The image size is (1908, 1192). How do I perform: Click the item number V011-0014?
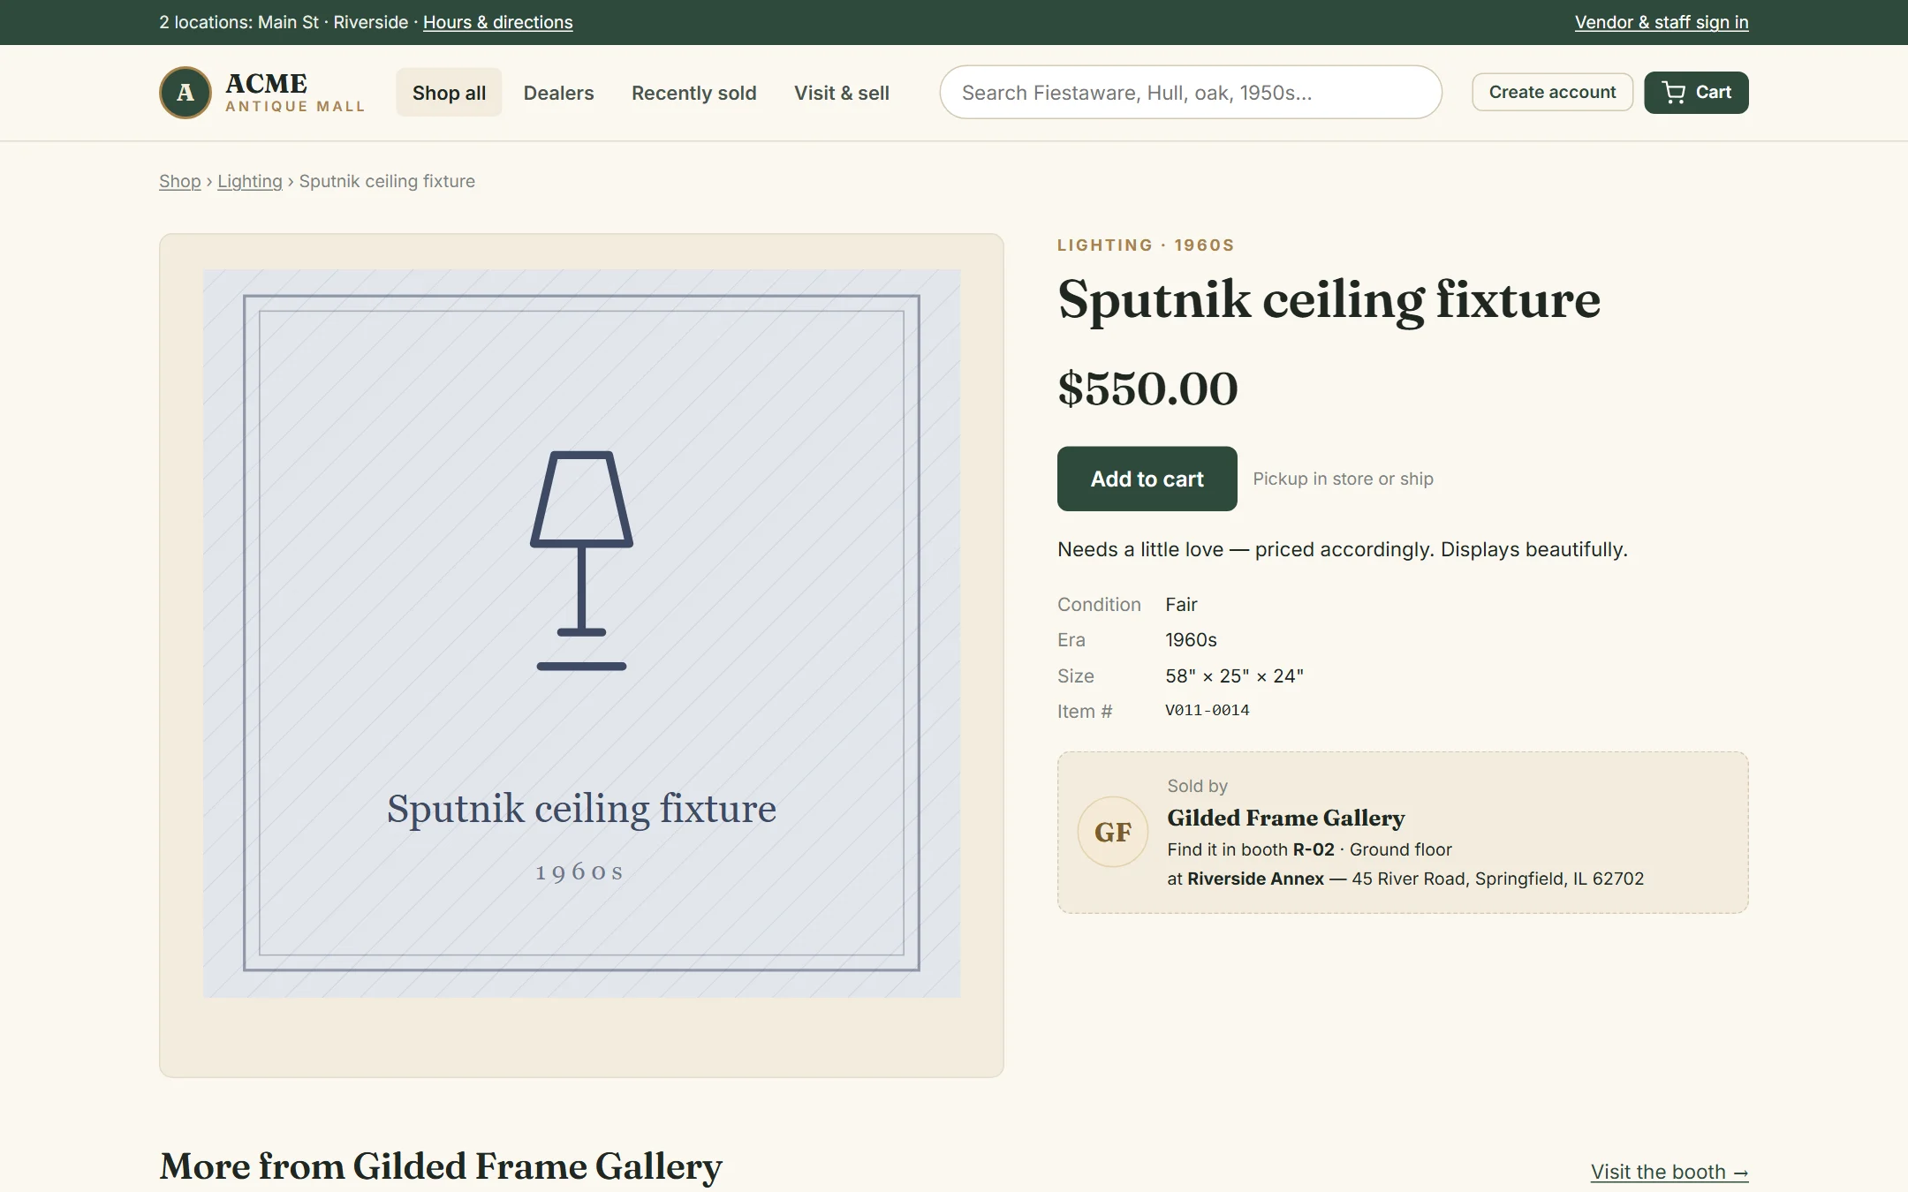tap(1207, 710)
